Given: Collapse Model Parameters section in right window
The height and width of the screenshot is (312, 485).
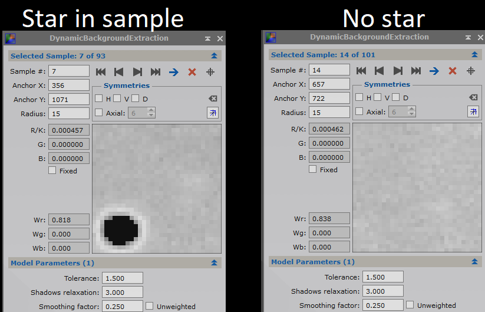Looking at the screenshot, I should coord(474,261).
